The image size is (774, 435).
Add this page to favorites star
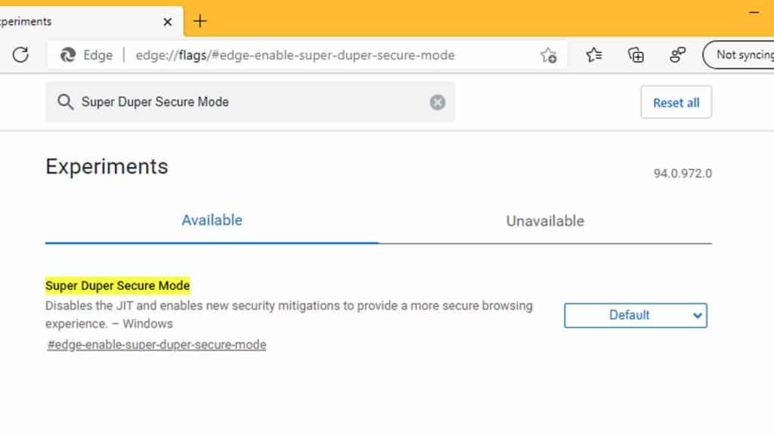(x=549, y=55)
